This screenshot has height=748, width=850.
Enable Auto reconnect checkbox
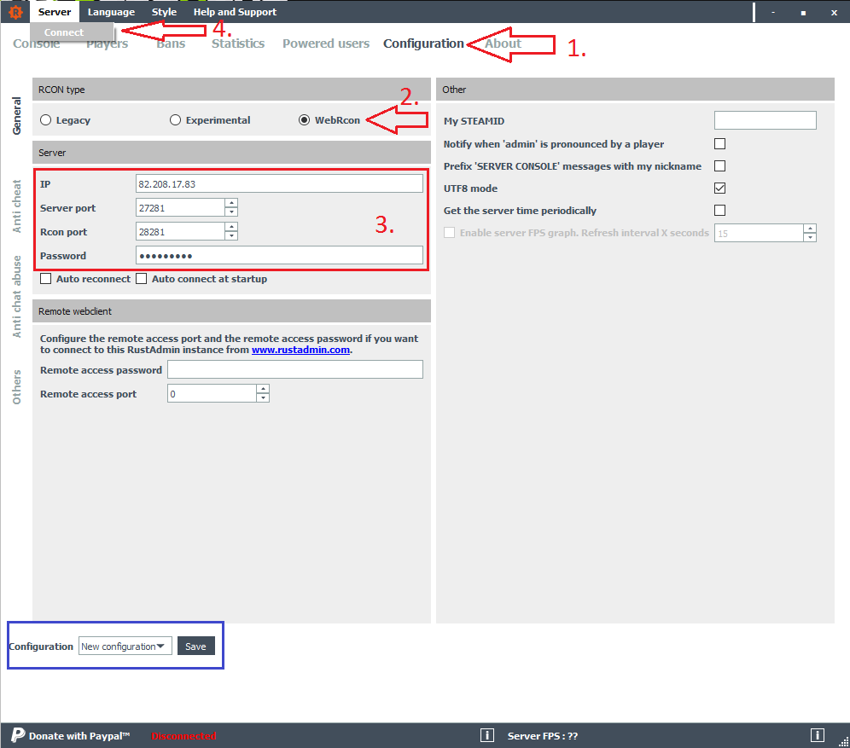pos(46,279)
